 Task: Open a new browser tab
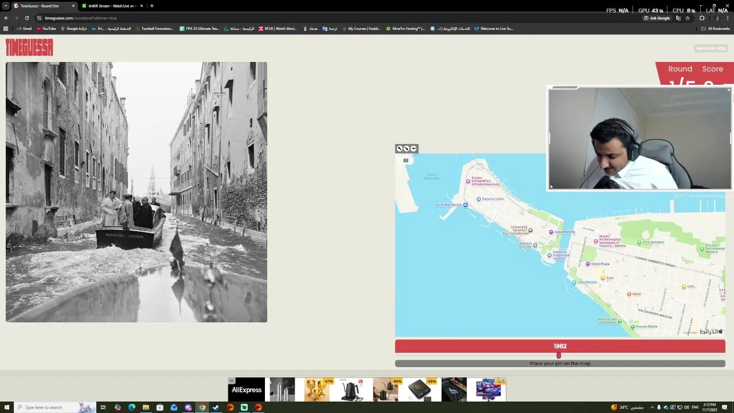click(x=152, y=6)
